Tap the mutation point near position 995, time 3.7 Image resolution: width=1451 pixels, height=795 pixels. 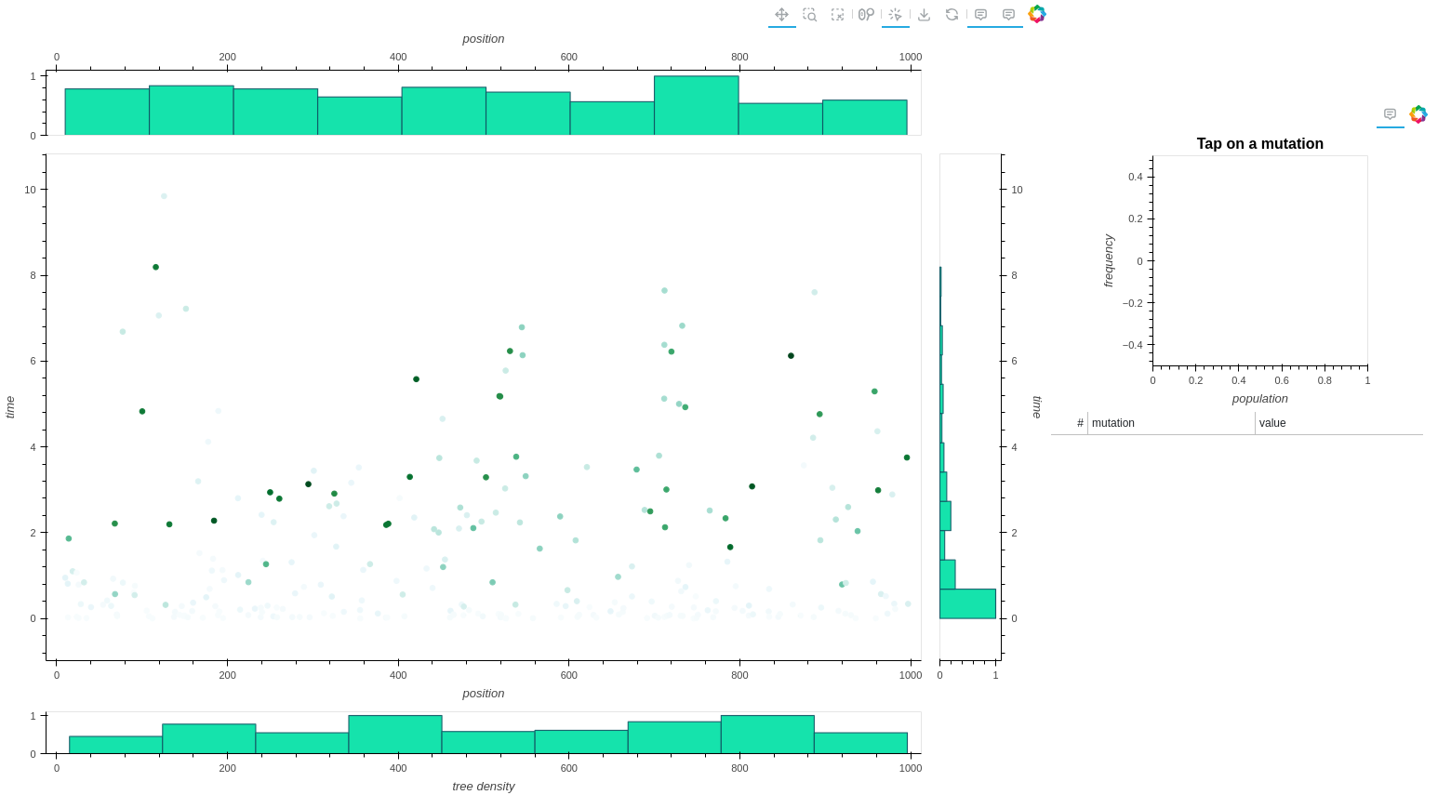[x=907, y=457]
